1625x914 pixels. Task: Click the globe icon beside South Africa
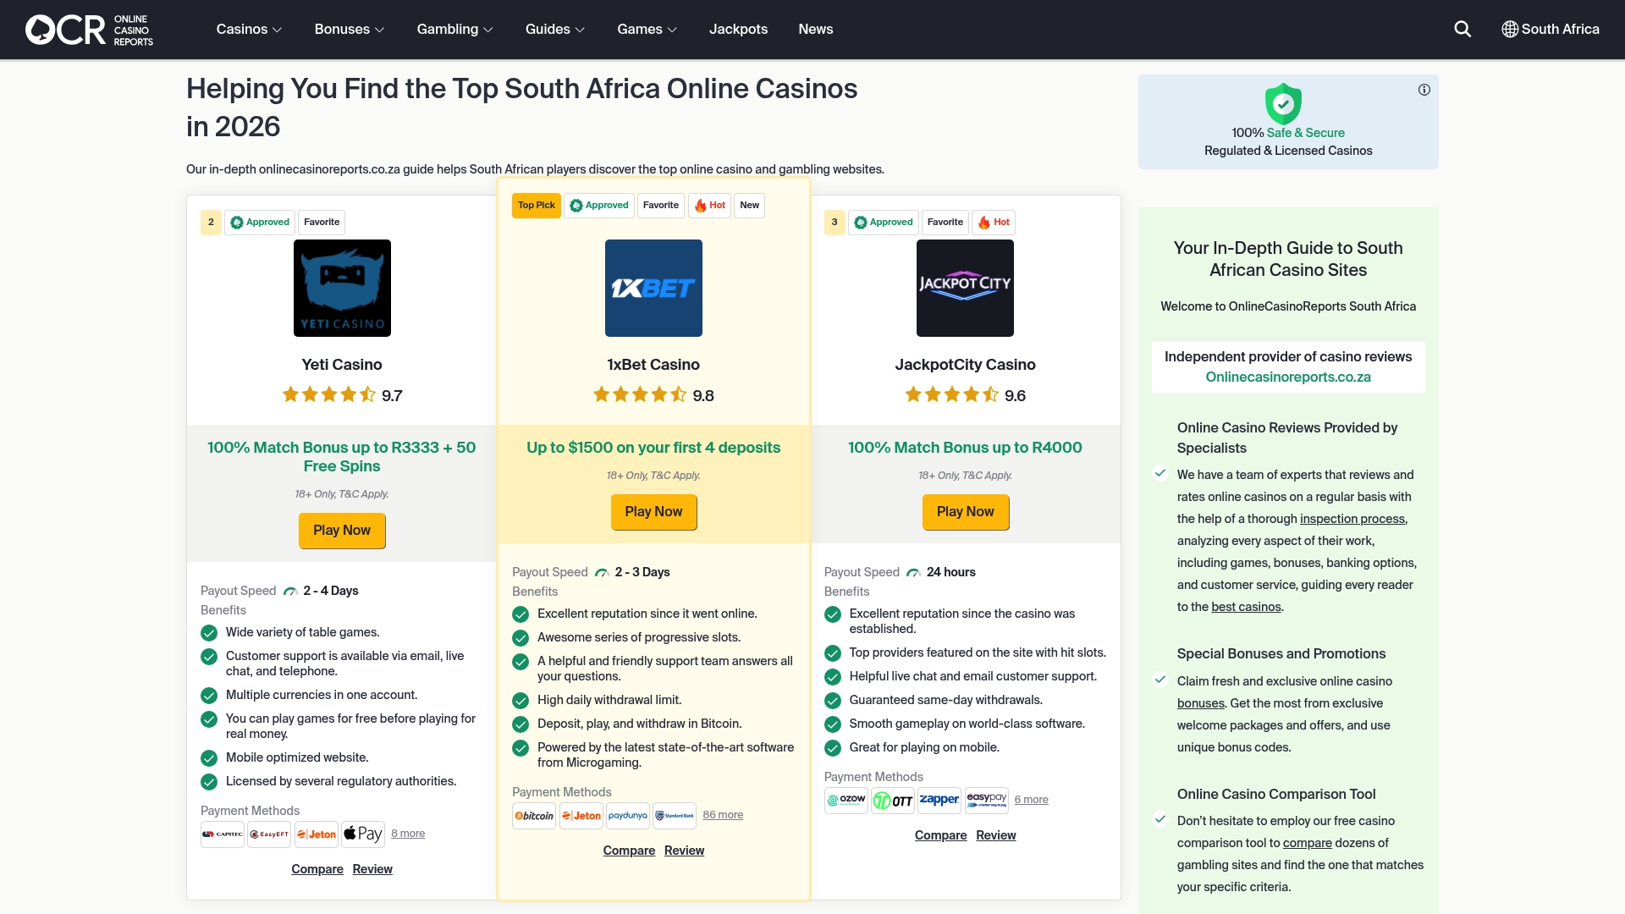[x=1510, y=29]
